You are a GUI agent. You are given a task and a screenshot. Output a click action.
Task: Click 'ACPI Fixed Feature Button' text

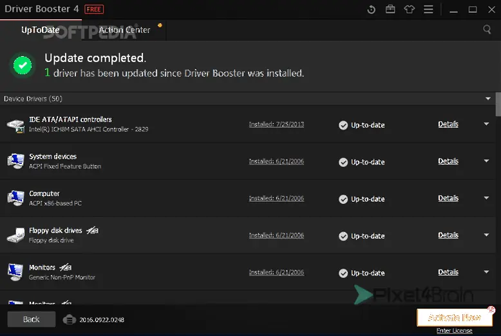click(x=65, y=166)
